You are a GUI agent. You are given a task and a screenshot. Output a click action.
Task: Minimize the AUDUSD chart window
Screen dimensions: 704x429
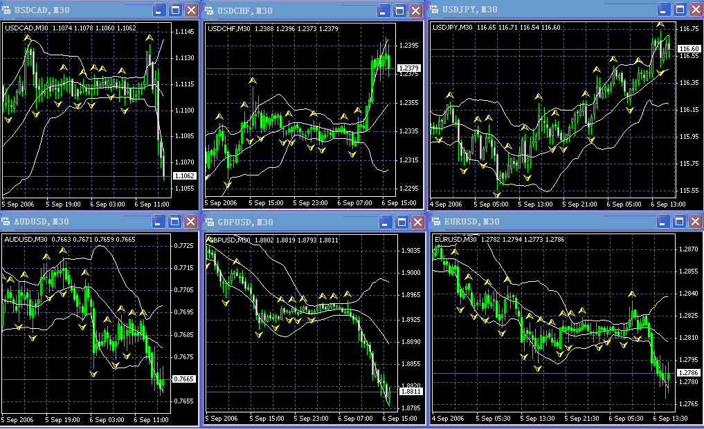(x=159, y=222)
